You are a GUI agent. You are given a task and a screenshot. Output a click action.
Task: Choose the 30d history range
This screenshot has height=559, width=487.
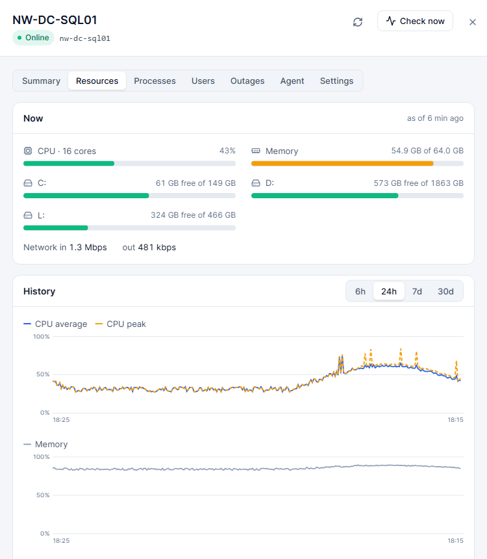point(445,291)
